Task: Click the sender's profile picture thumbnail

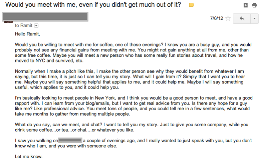Action: 9,22
